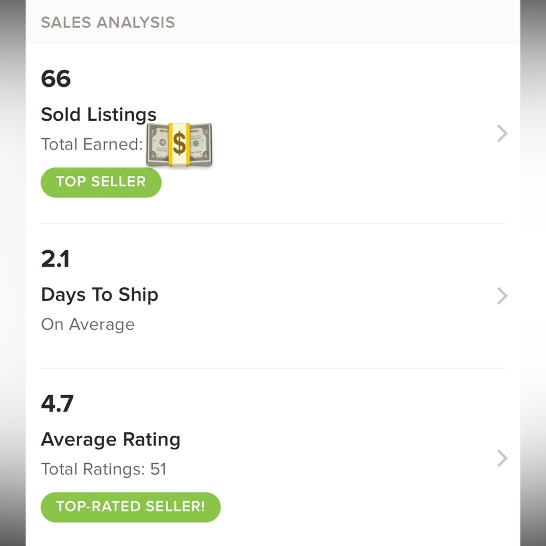This screenshot has height=546, width=546.
Task: Tap the green TOP SELLER badge
Action: pyautogui.click(x=101, y=182)
